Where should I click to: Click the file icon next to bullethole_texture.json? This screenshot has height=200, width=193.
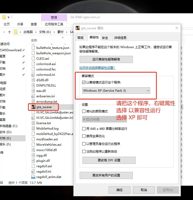pos(33,48)
